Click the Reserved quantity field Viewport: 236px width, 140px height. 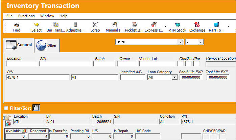point(38,136)
